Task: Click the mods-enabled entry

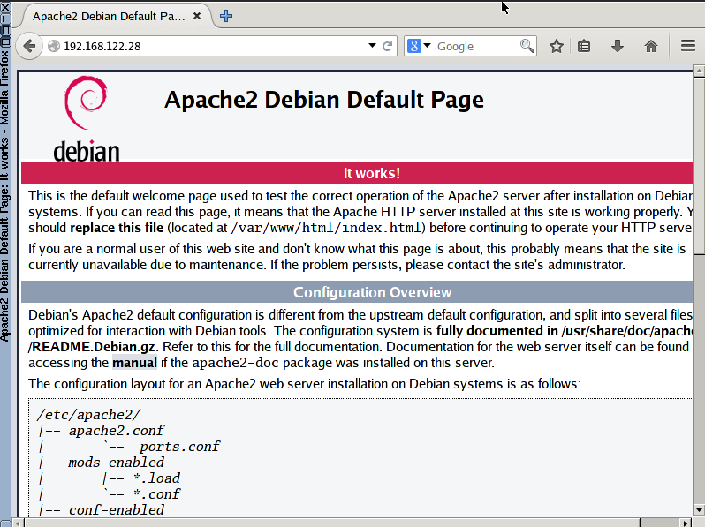Action: [x=117, y=463]
